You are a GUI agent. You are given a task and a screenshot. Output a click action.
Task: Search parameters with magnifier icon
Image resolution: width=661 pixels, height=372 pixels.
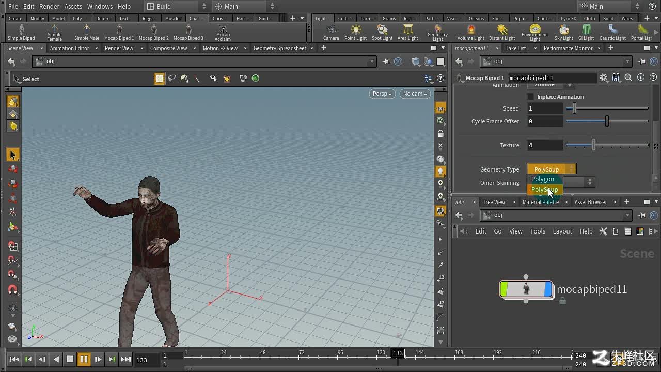pyautogui.click(x=628, y=78)
